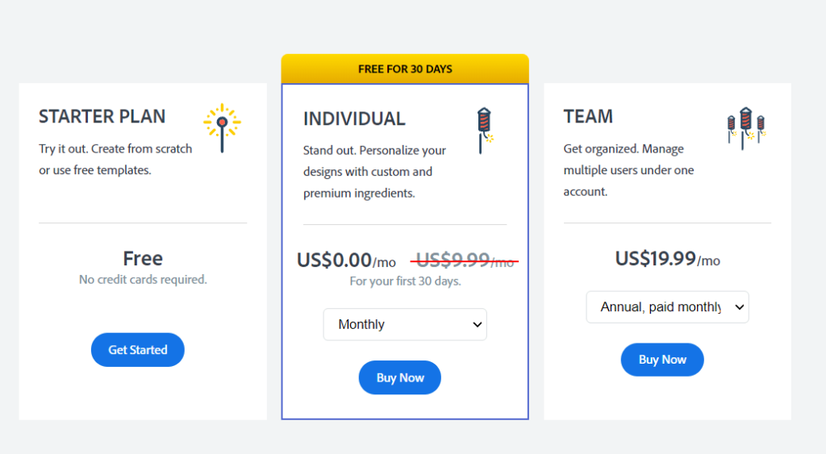The image size is (826, 454).
Task: Buy the Team plan now
Action: (x=662, y=360)
